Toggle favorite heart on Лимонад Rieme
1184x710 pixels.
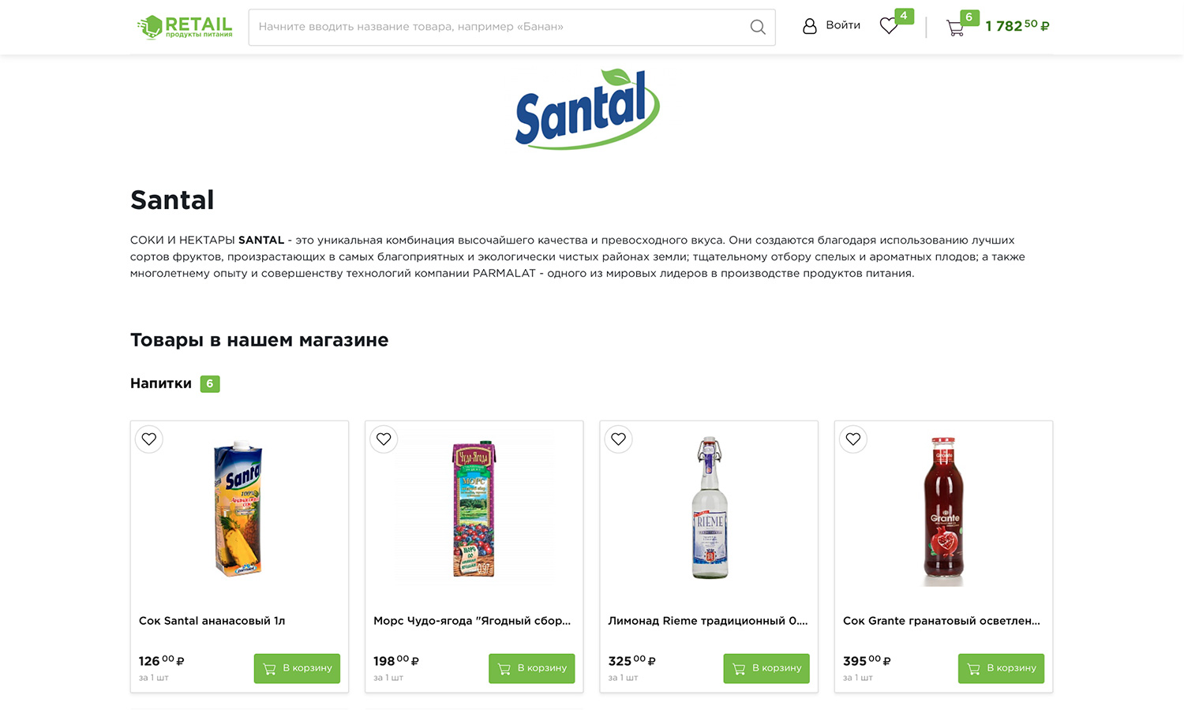click(x=619, y=439)
